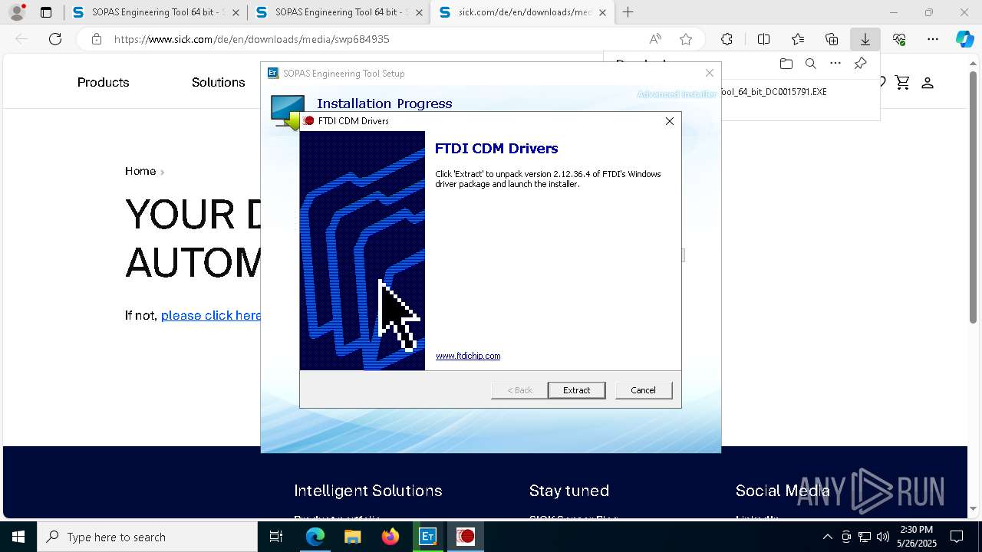982x552 pixels.
Task: Search downloads magnifier icon
Action: [x=810, y=64]
